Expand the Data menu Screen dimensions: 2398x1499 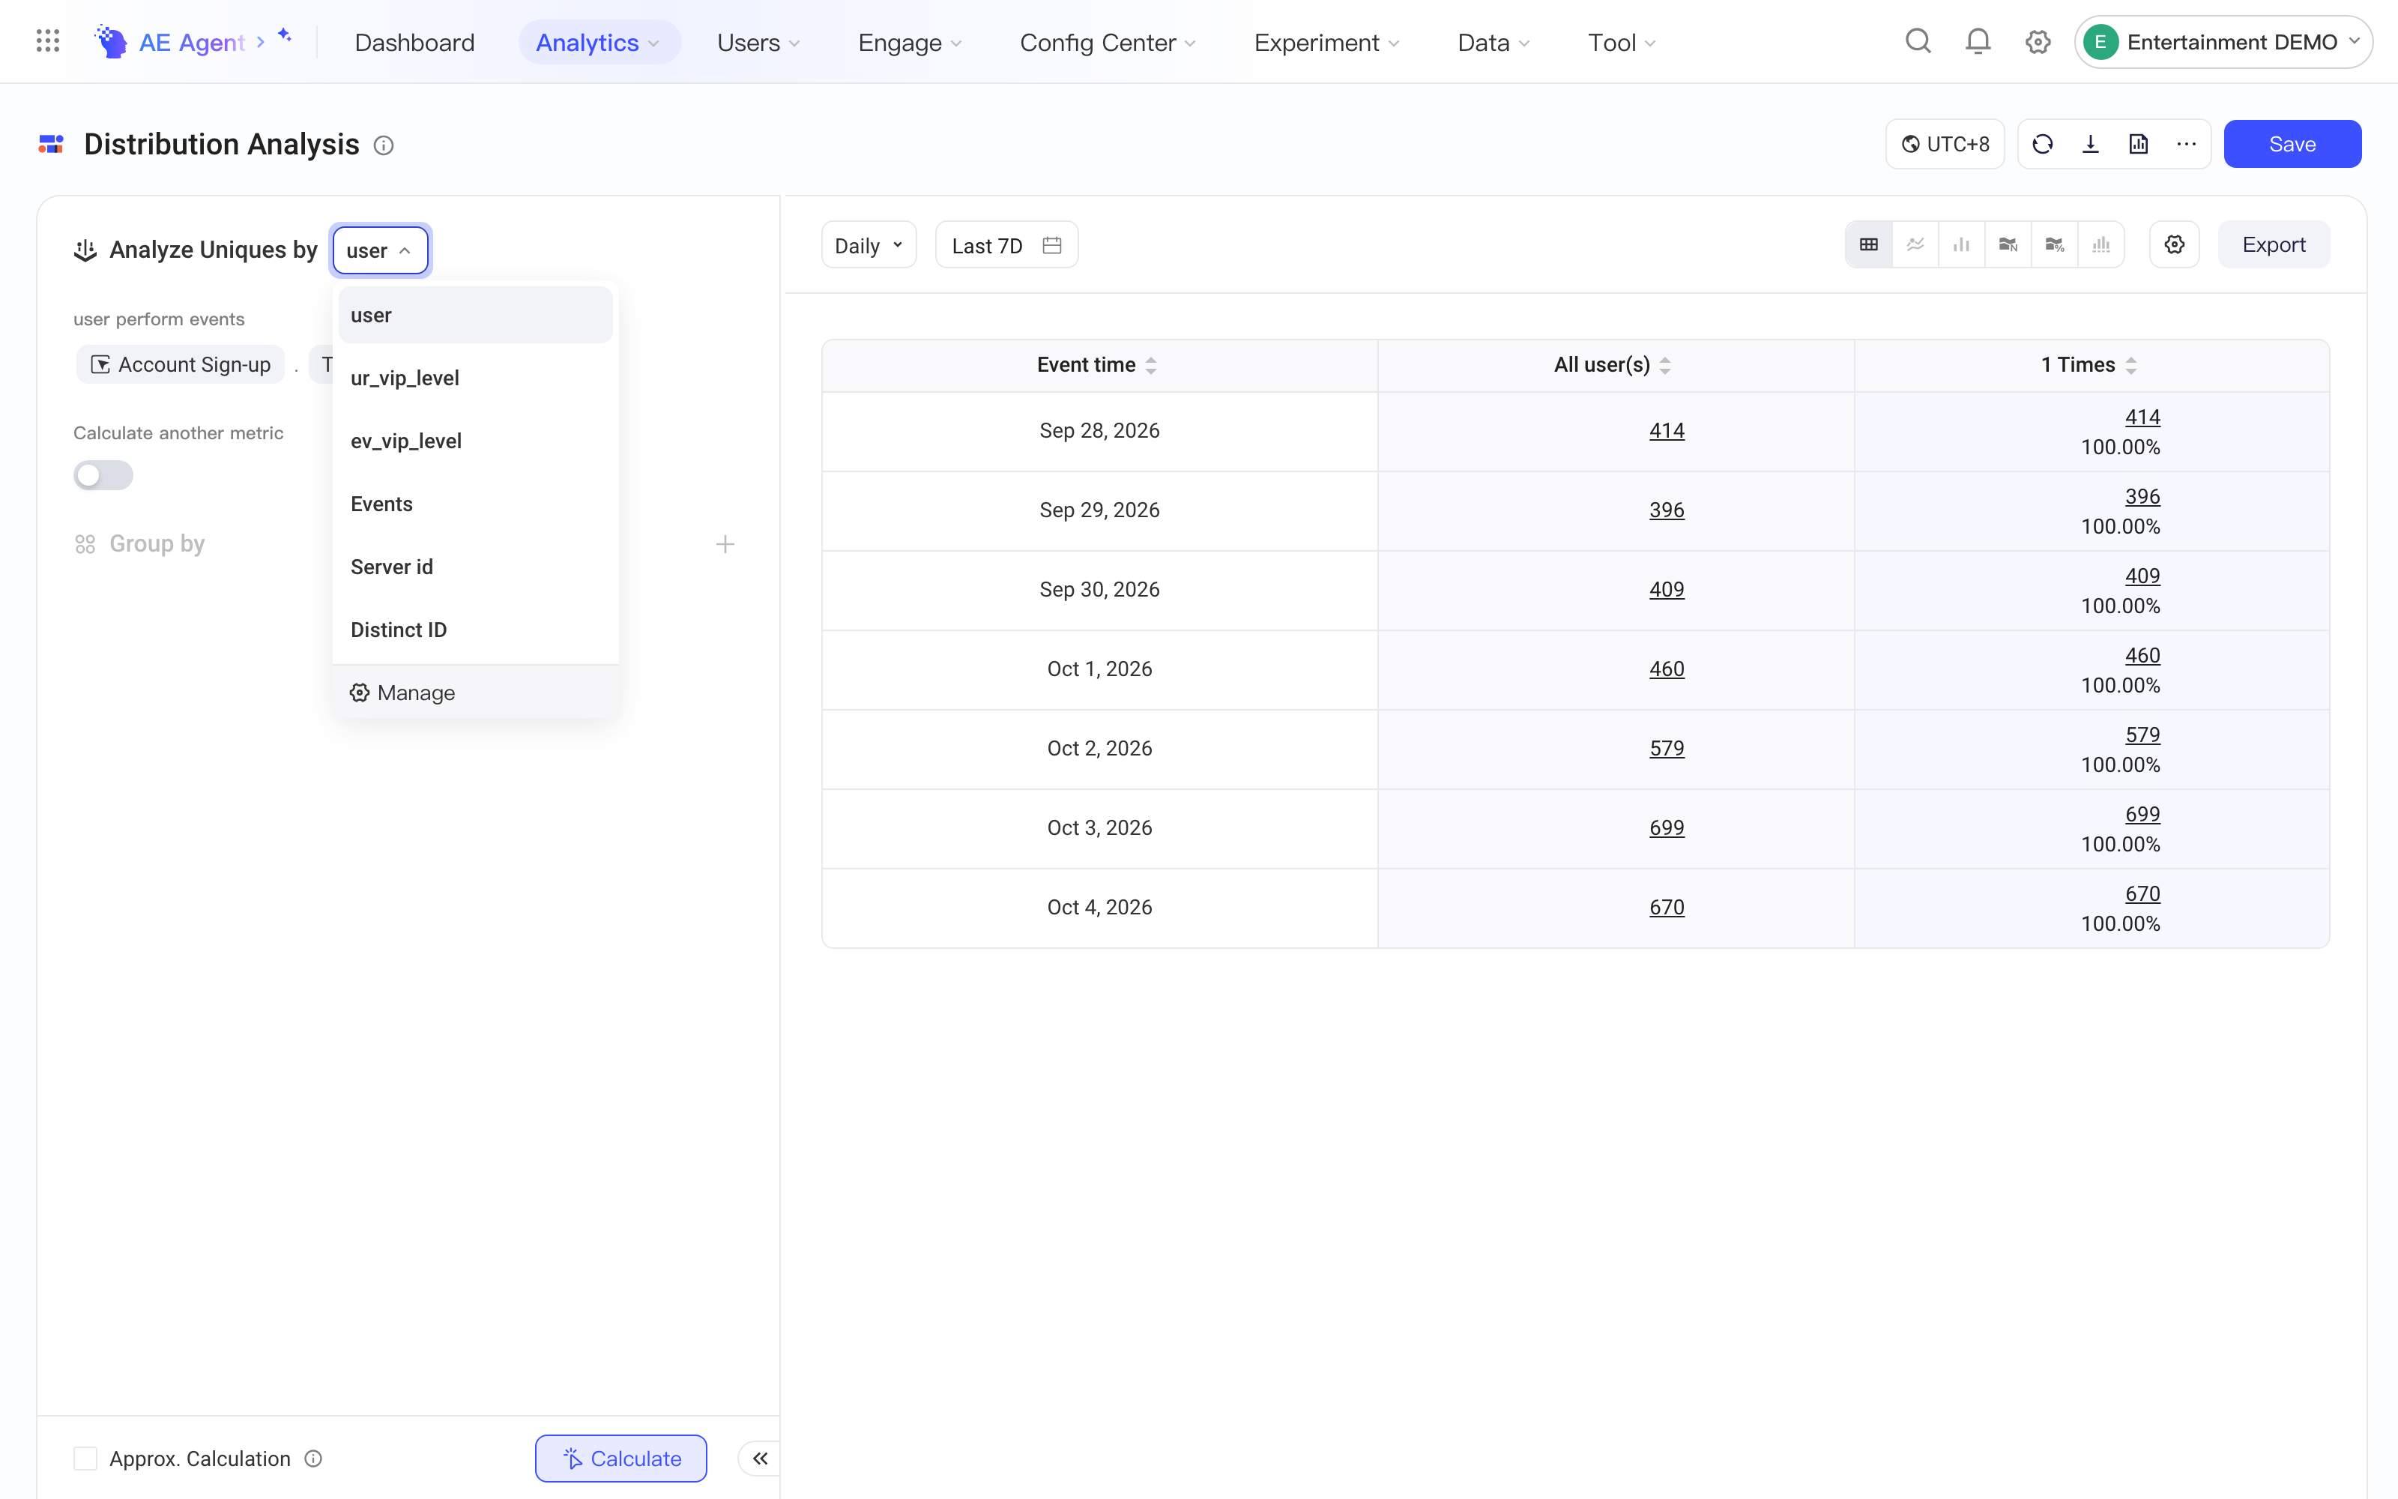pos(1494,43)
